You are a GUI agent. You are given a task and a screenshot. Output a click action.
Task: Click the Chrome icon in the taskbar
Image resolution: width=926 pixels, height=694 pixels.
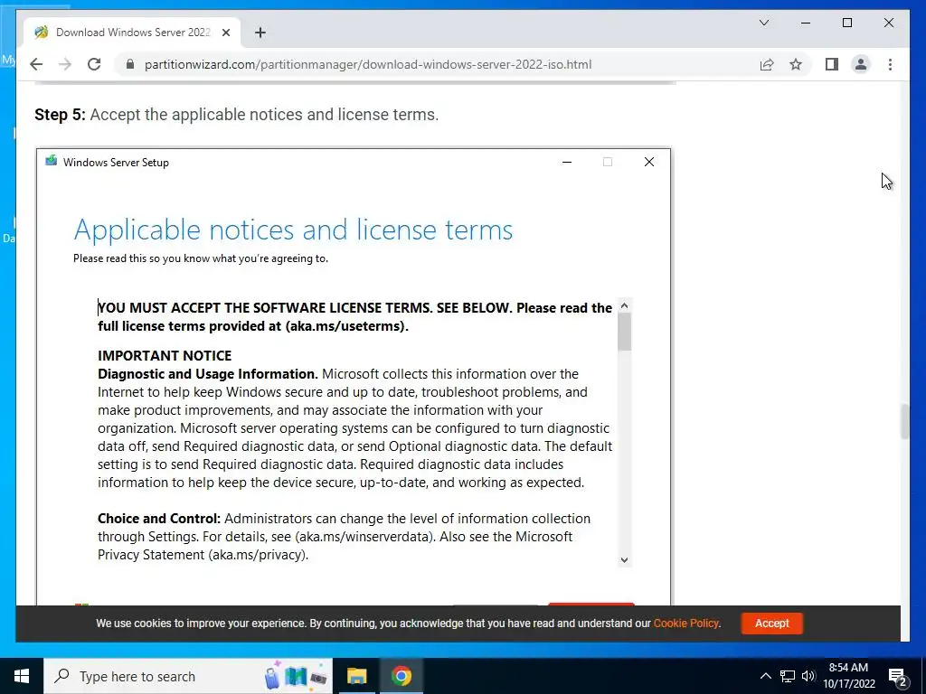click(x=401, y=676)
